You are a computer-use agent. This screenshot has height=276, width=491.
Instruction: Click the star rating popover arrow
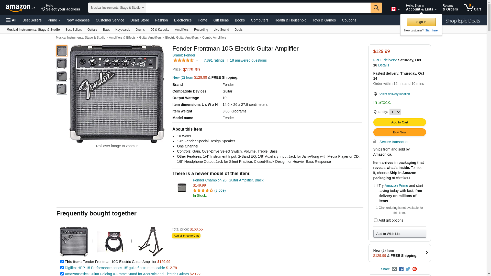coord(197,61)
